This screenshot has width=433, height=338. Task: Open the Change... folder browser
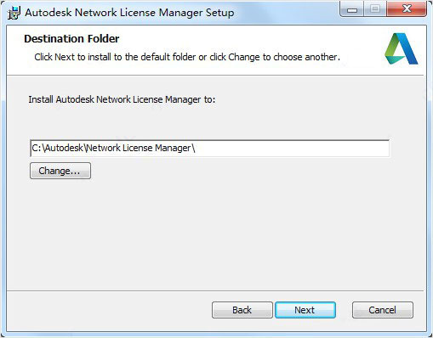click(x=60, y=171)
